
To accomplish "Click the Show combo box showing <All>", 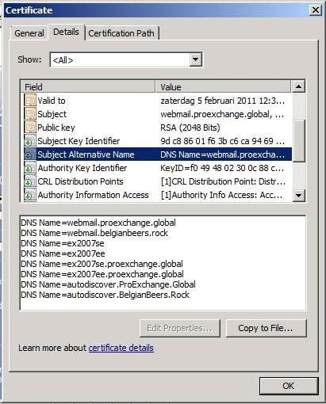I will click(126, 59).
